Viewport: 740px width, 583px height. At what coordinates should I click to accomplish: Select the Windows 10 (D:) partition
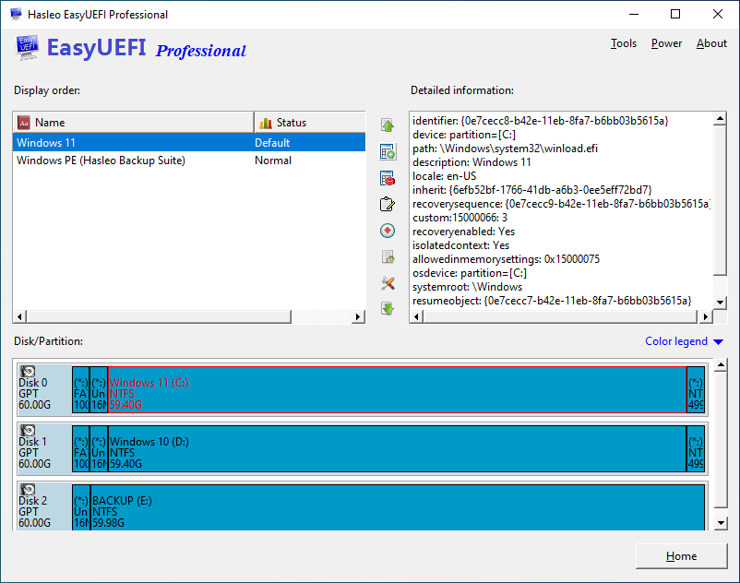click(x=397, y=449)
